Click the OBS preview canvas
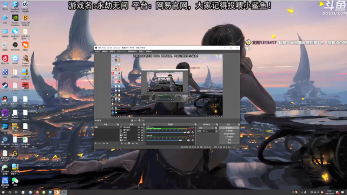347x195 pixels. (167, 85)
